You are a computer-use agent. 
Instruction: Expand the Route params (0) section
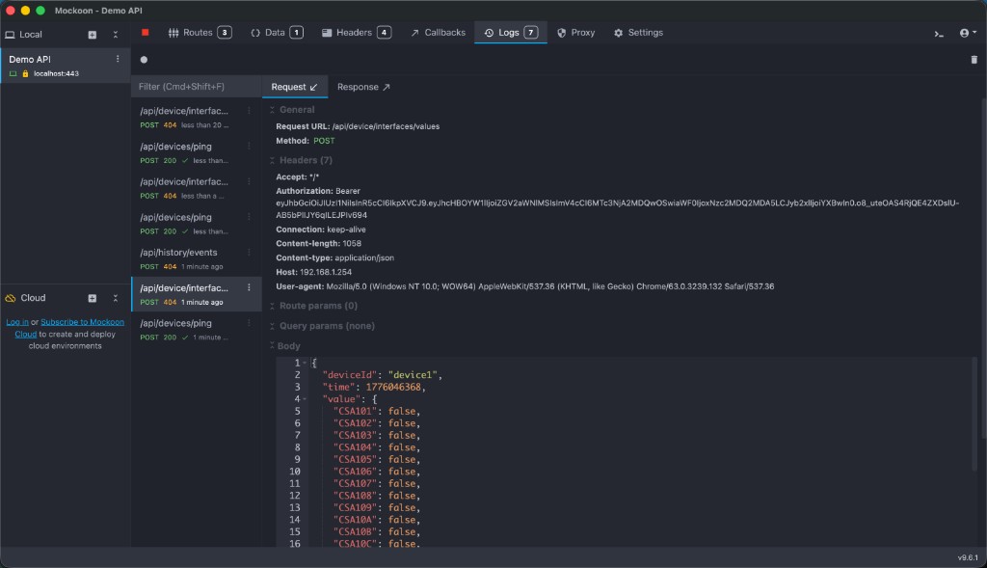tap(313, 306)
